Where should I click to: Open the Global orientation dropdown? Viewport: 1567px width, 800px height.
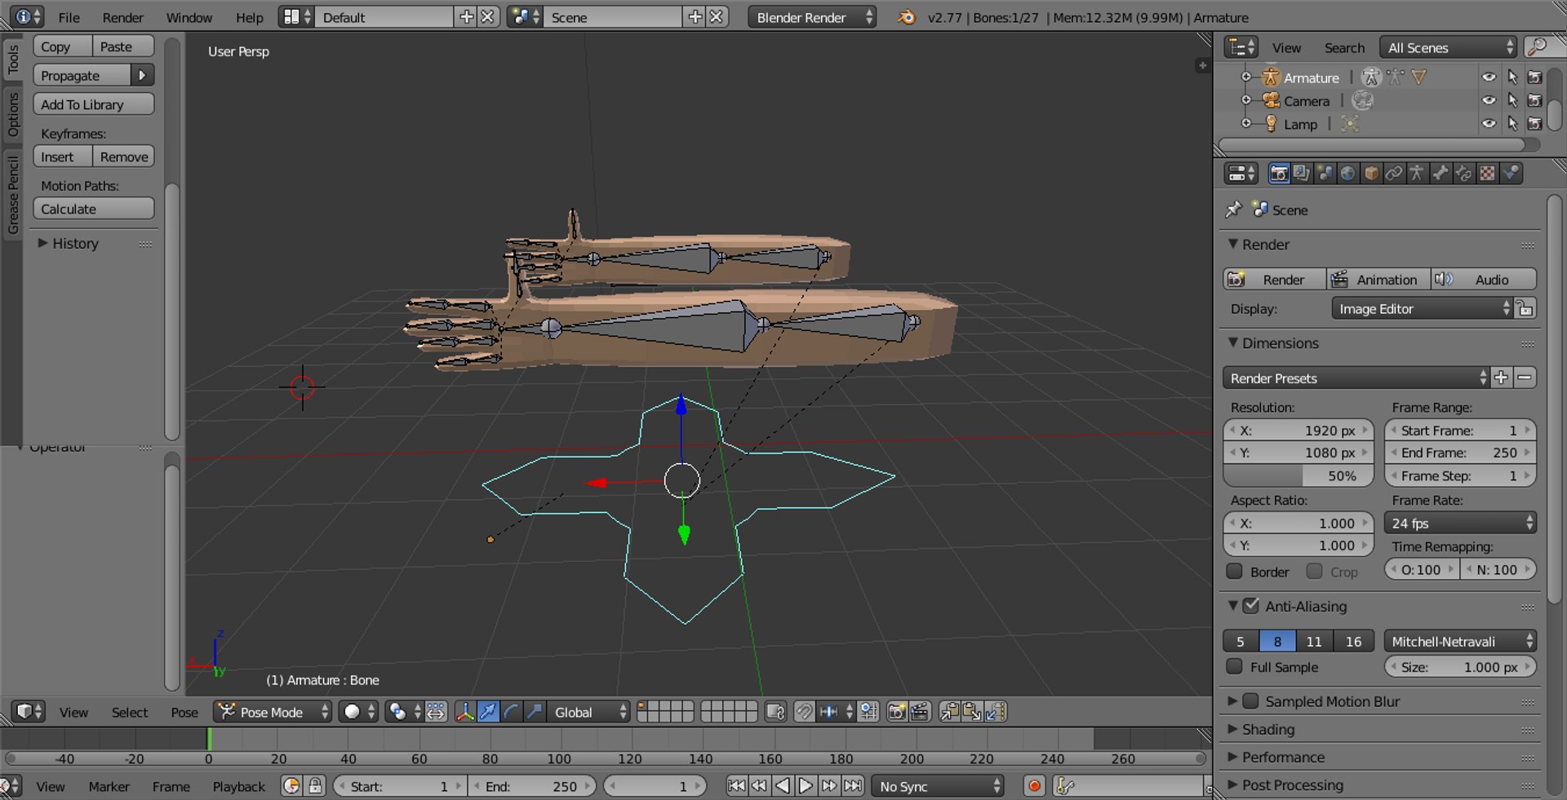[588, 712]
